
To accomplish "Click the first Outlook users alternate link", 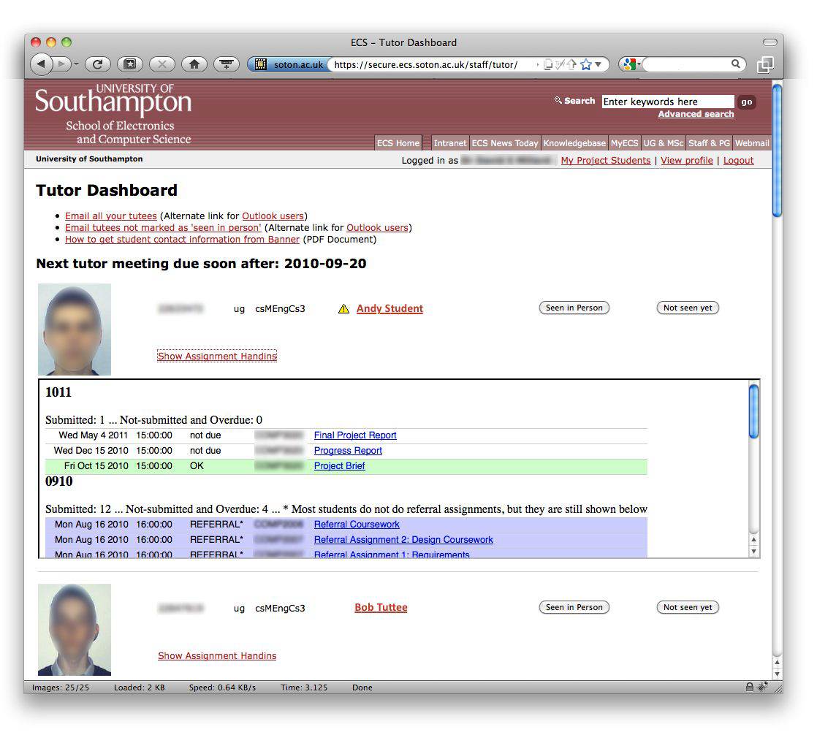I will (x=273, y=216).
